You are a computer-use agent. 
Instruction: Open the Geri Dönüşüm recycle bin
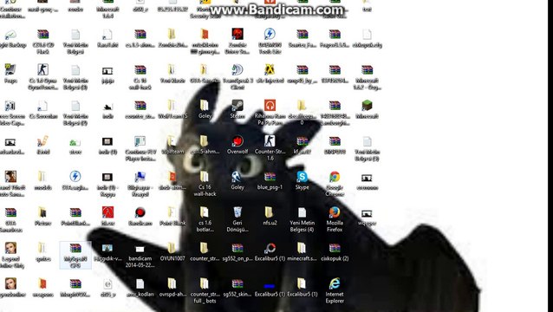coord(237,219)
